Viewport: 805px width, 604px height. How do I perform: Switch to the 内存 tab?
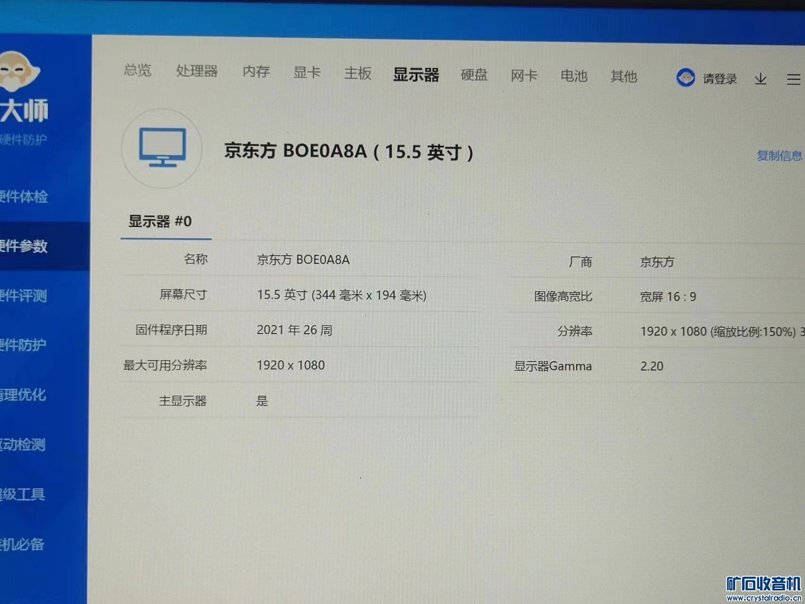(x=256, y=72)
